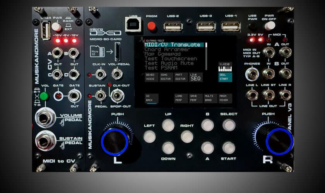Click the MIDI B IN jack
325x193 pixels.
[x=269, y=73]
